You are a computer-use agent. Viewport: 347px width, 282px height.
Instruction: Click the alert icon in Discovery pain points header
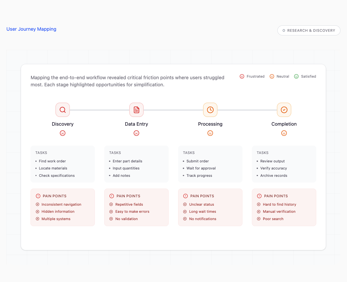(38, 196)
